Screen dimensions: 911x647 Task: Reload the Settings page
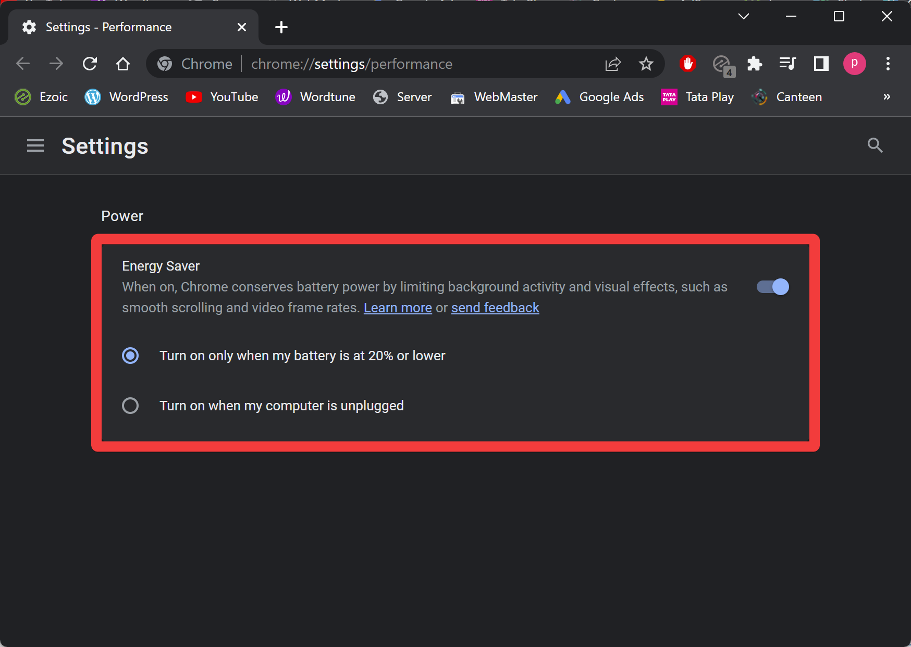(90, 64)
